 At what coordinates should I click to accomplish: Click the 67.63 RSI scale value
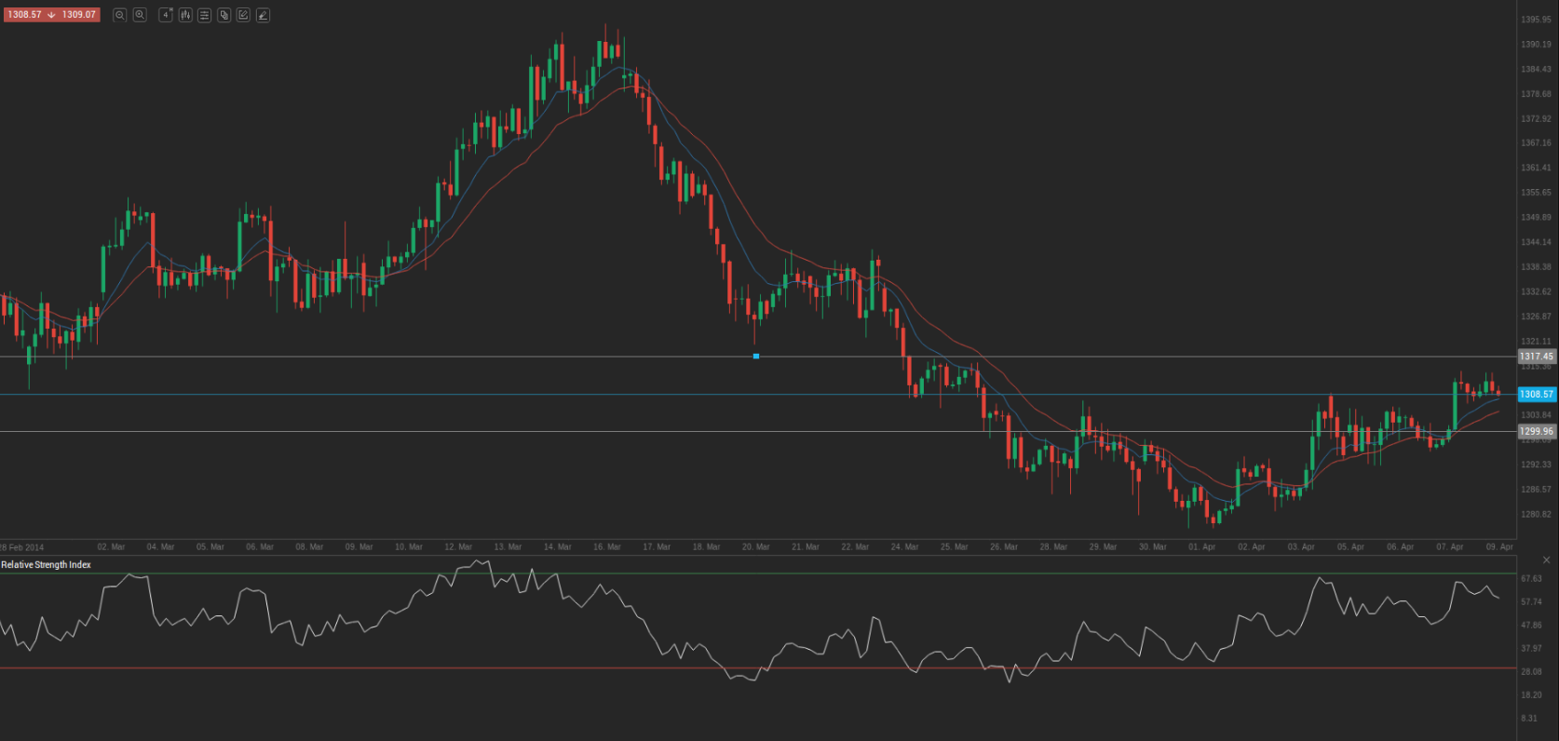point(1531,579)
